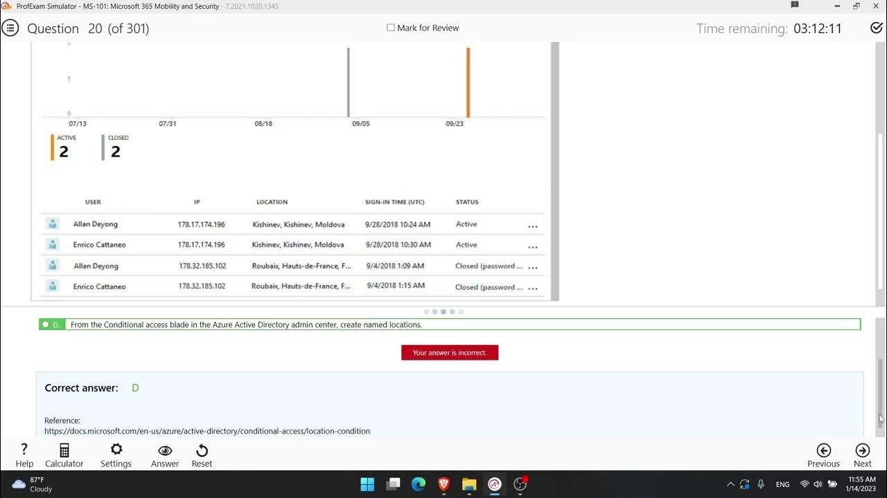Show hidden system tray icons
Image resolution: width=887 pixels, height=498 pixels.
pos(730,484)
